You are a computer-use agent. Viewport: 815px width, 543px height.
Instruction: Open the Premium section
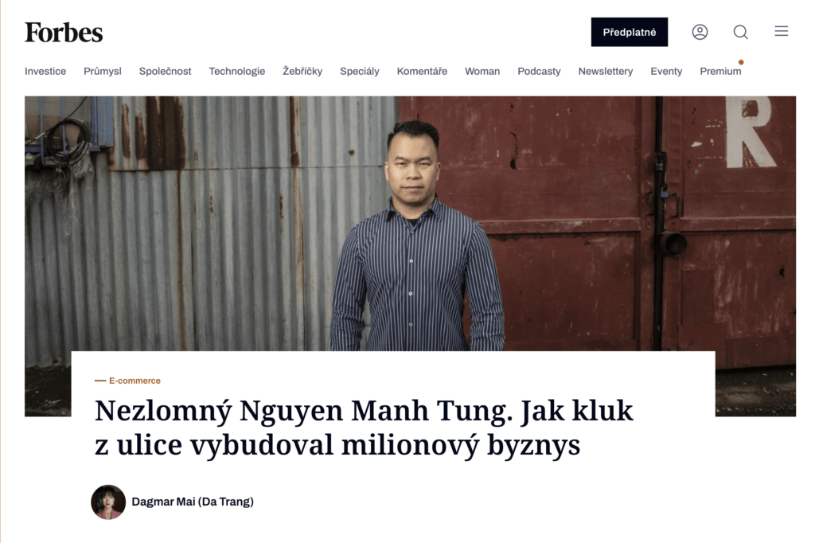720,71
